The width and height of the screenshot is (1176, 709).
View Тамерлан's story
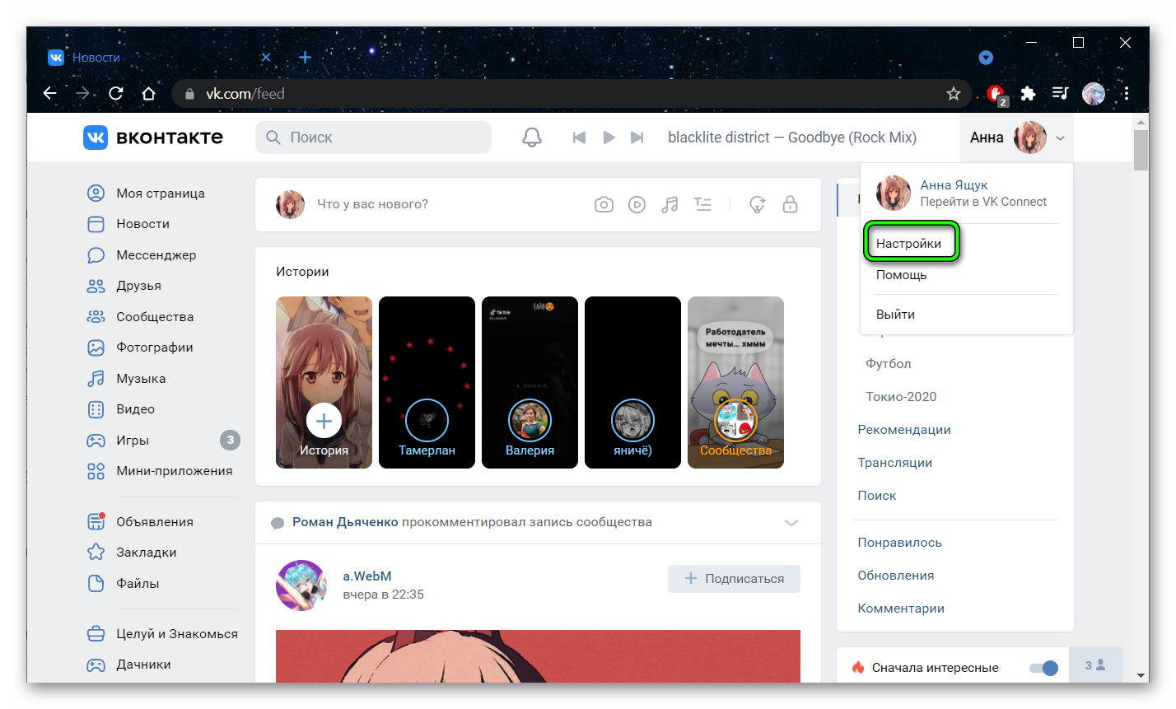[x=427, y=383]
